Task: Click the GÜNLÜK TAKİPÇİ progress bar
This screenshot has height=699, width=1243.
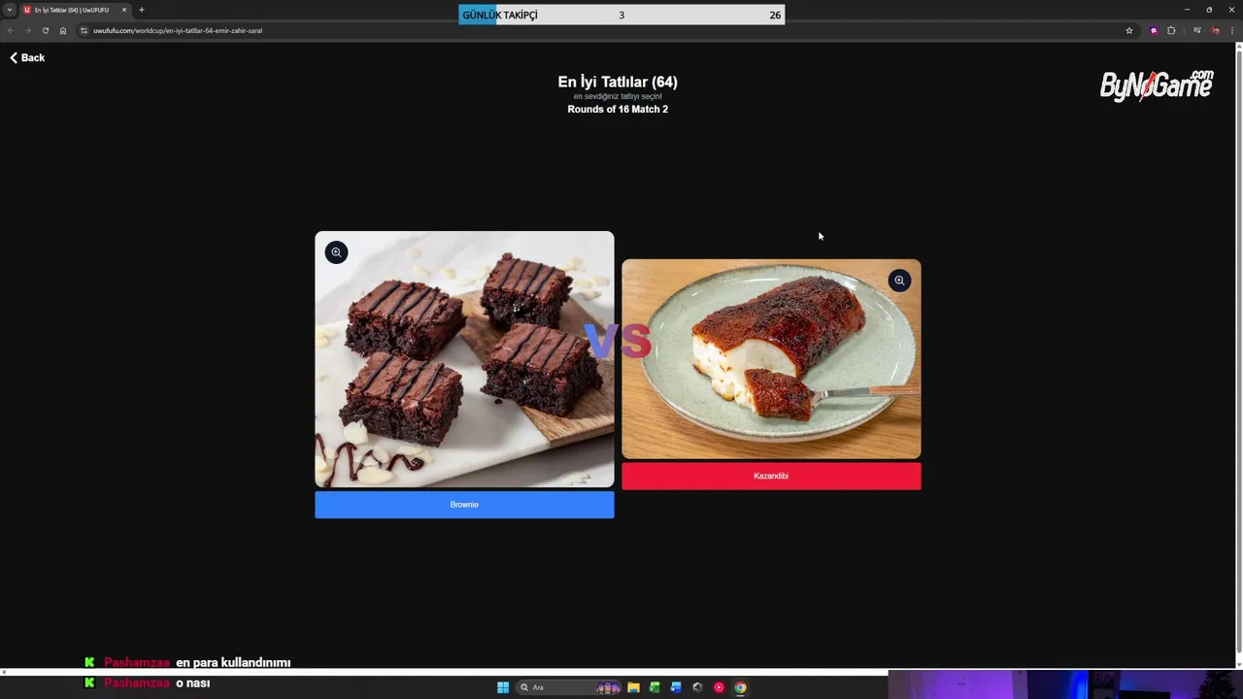Action: tap(621, 15)
